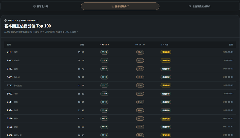Click Model B badge 88.1 in the 2107 row
This screenshot has width=240, height=138.
click(140, 52)
